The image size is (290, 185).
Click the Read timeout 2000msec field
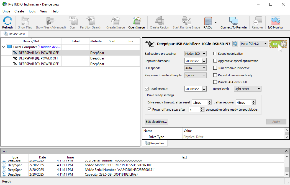(193, 89)
